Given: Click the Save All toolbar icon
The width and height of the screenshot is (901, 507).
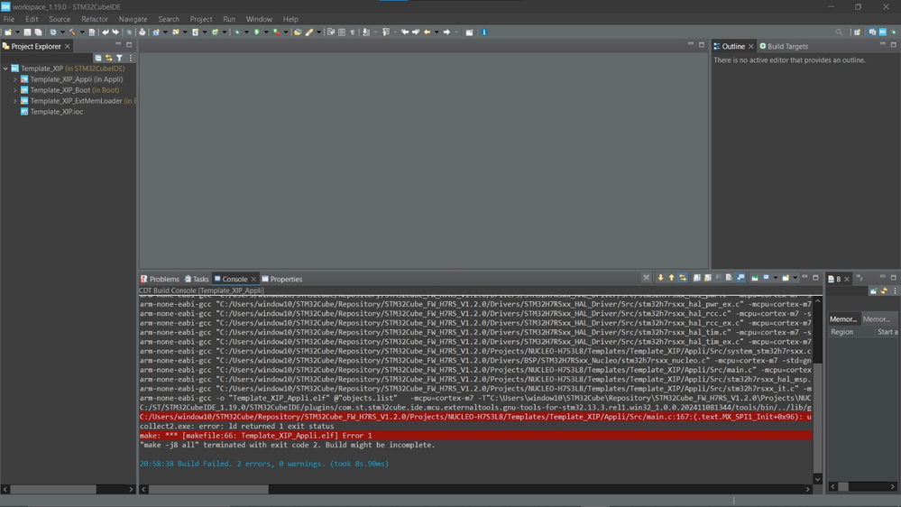Looking at the screenshot, I should click(x=38, y=32).
